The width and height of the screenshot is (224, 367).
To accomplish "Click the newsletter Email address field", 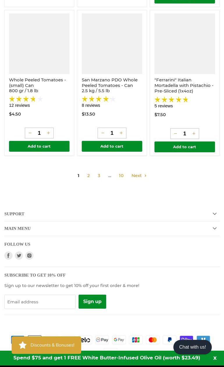I will point(40,302).
